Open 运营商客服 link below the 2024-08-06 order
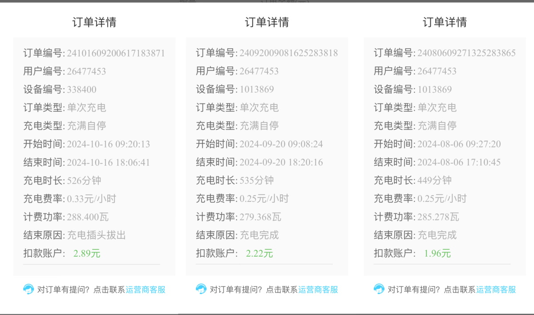 496,290
